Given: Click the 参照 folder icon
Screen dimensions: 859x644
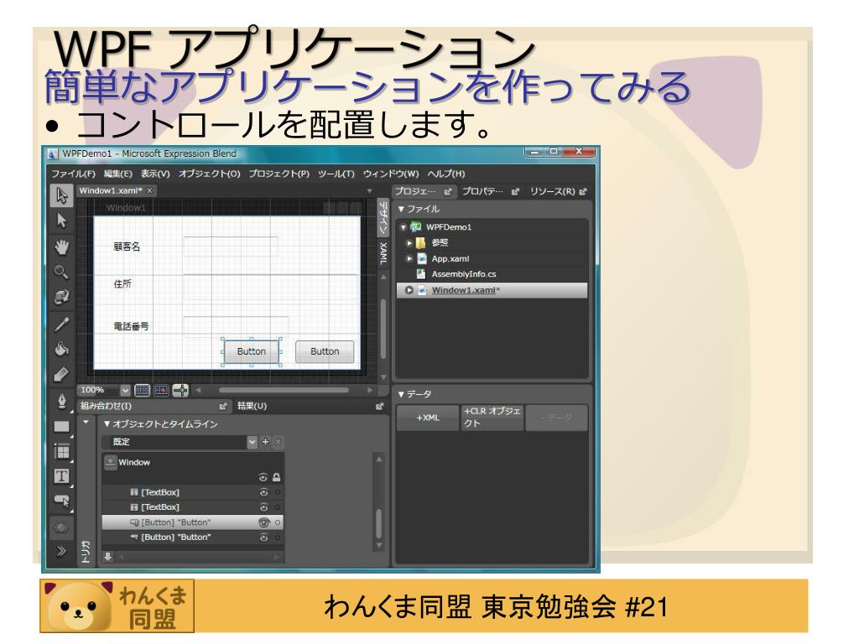Looking at the screenshot, I should coord(421,242).
